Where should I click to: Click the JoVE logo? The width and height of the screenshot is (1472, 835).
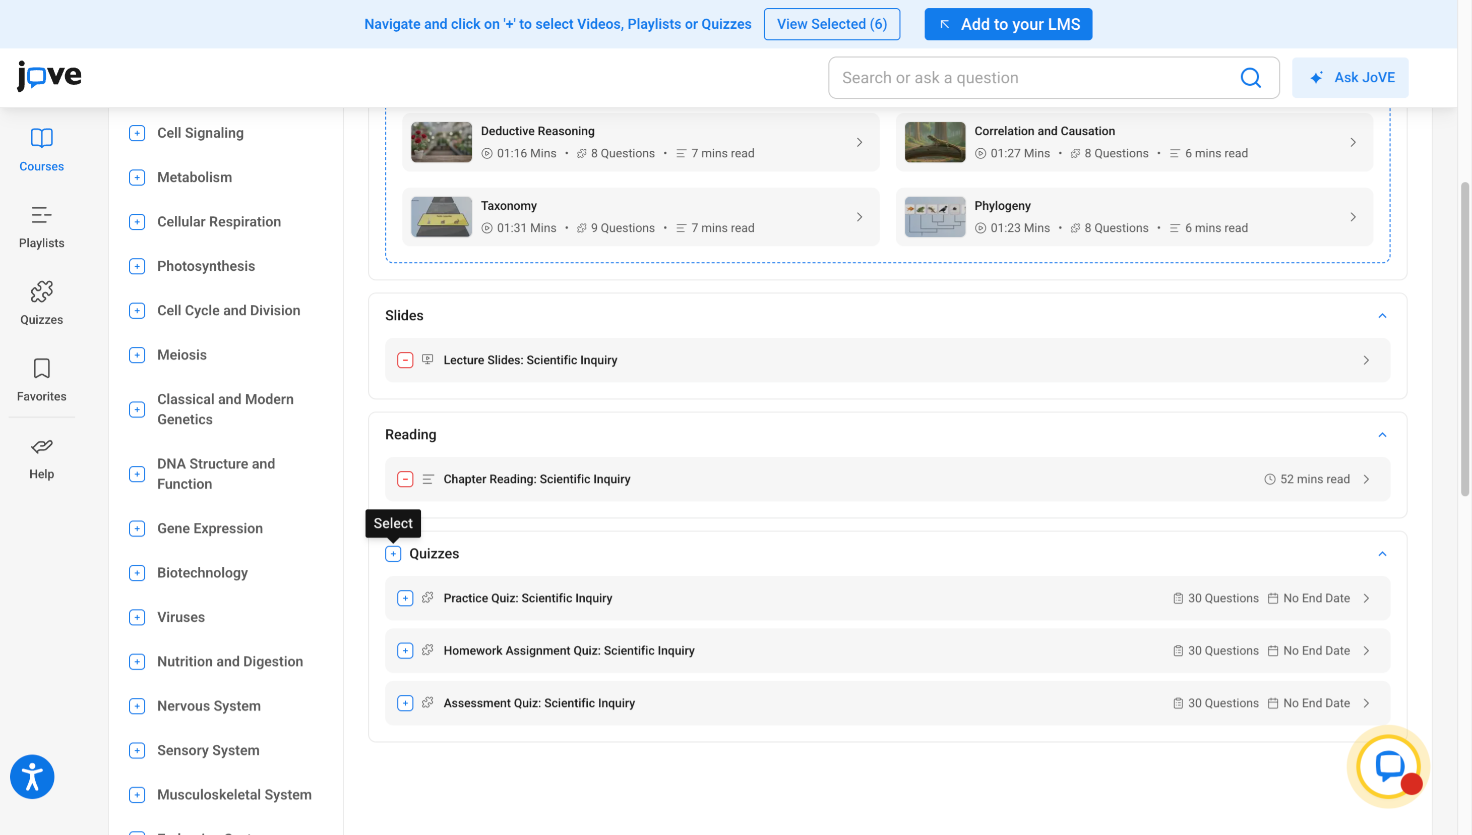coord(49,76)
